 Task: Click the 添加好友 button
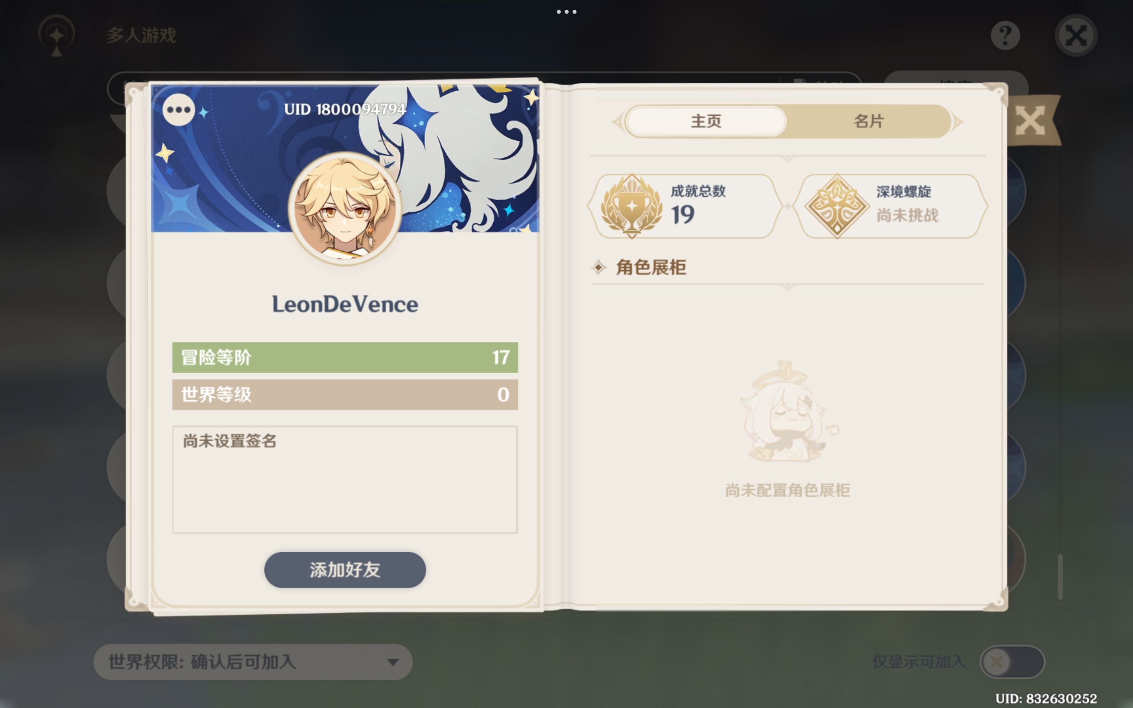pyautogui.click(x=345, y=570)
